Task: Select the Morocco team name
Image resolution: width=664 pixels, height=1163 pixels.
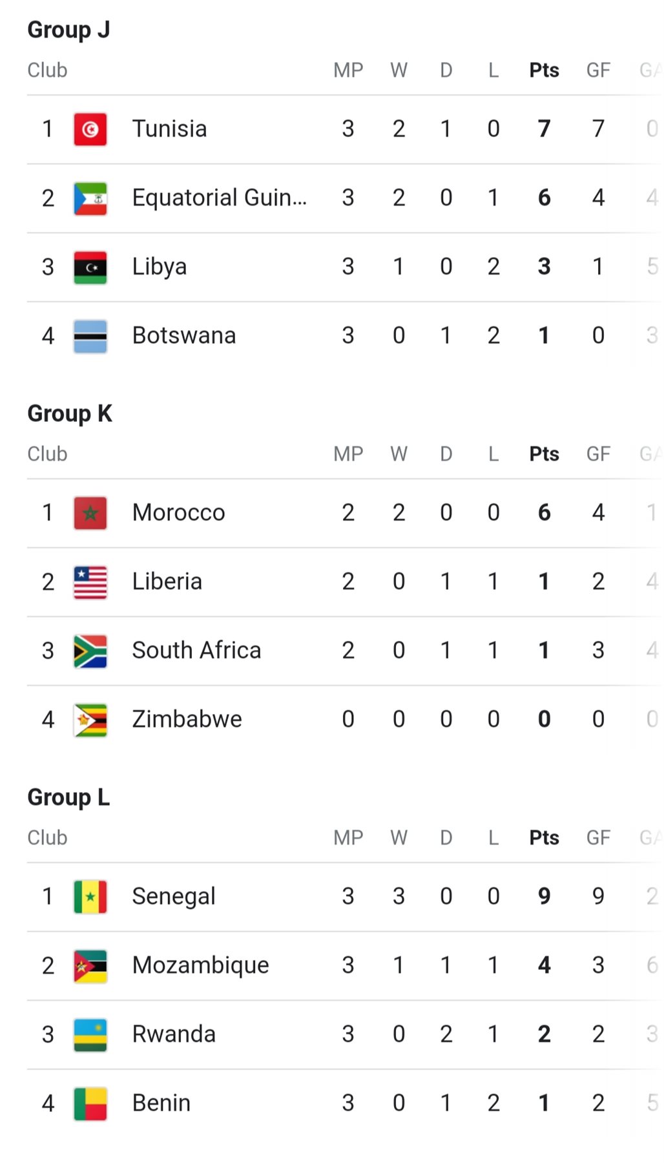Action: coord(178,512)
